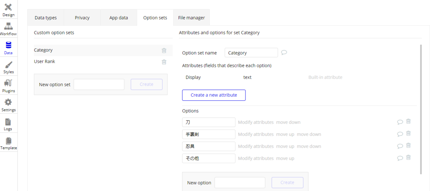The height and width of the screenshot is (191, 430).
Task: Click comment icon for 忍具 option
Action: click(400, 146)
